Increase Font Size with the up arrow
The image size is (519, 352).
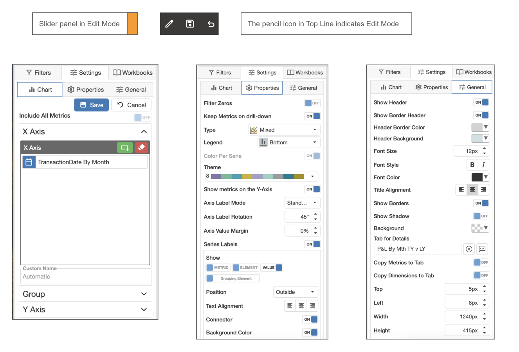pyautogui.click(x=485, y=149)
